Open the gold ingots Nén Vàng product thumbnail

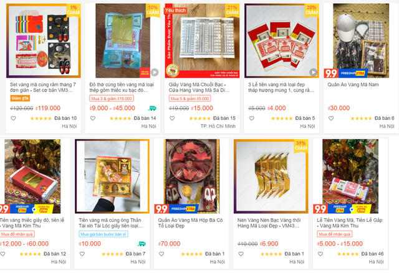tap(271, 176)
